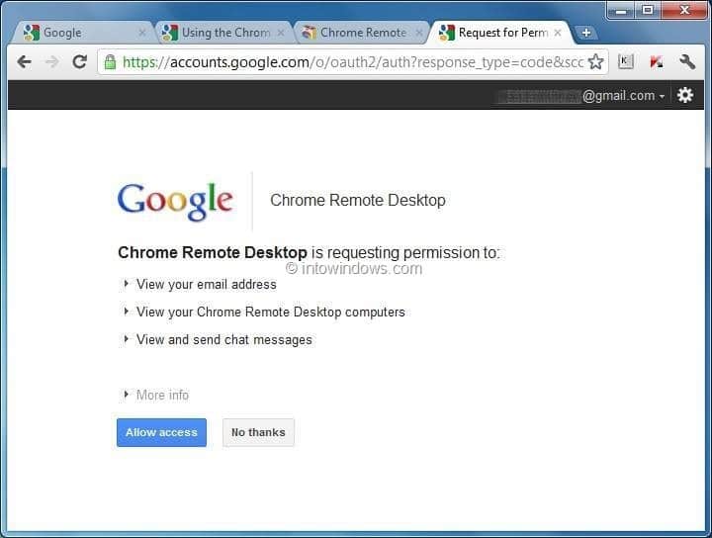Click the No thanks button
Viewport: 712px width, 538px height.
tap(258, 432)
